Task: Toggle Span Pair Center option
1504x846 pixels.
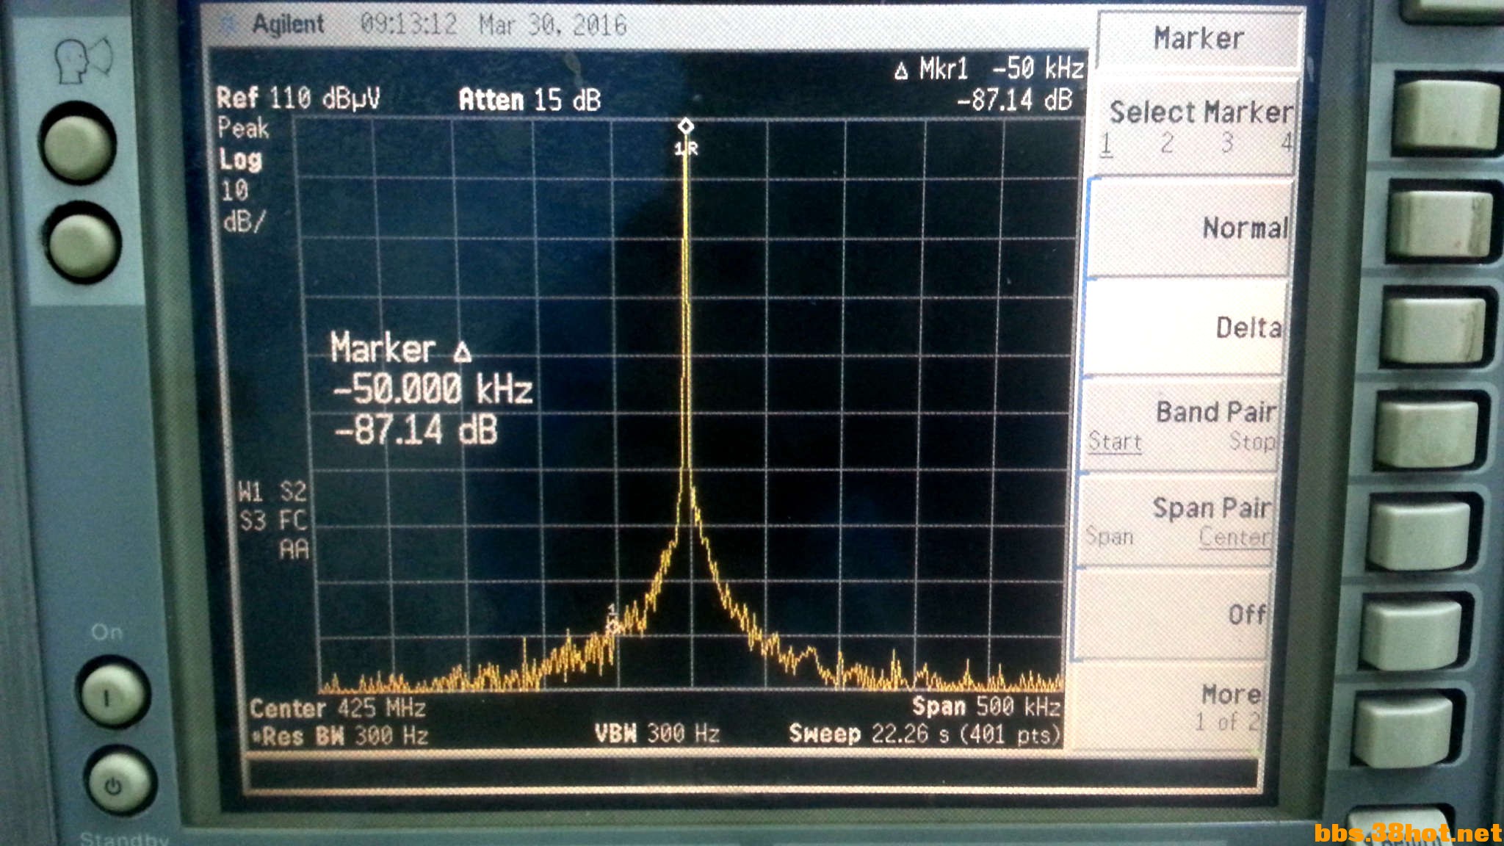Action: click(1235, 537)
